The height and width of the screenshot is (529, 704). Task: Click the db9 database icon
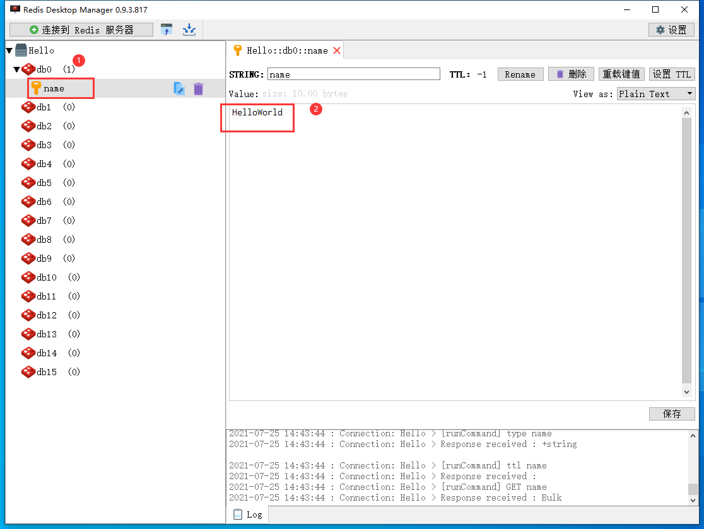pos(28,258)
